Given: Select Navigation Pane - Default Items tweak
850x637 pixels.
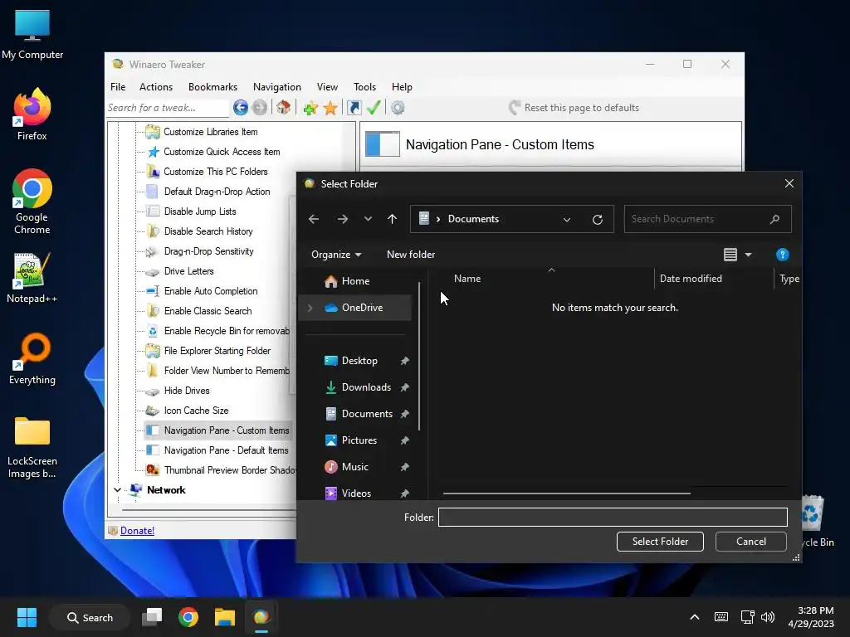Looking at the screenshot, I should [226, 450].
